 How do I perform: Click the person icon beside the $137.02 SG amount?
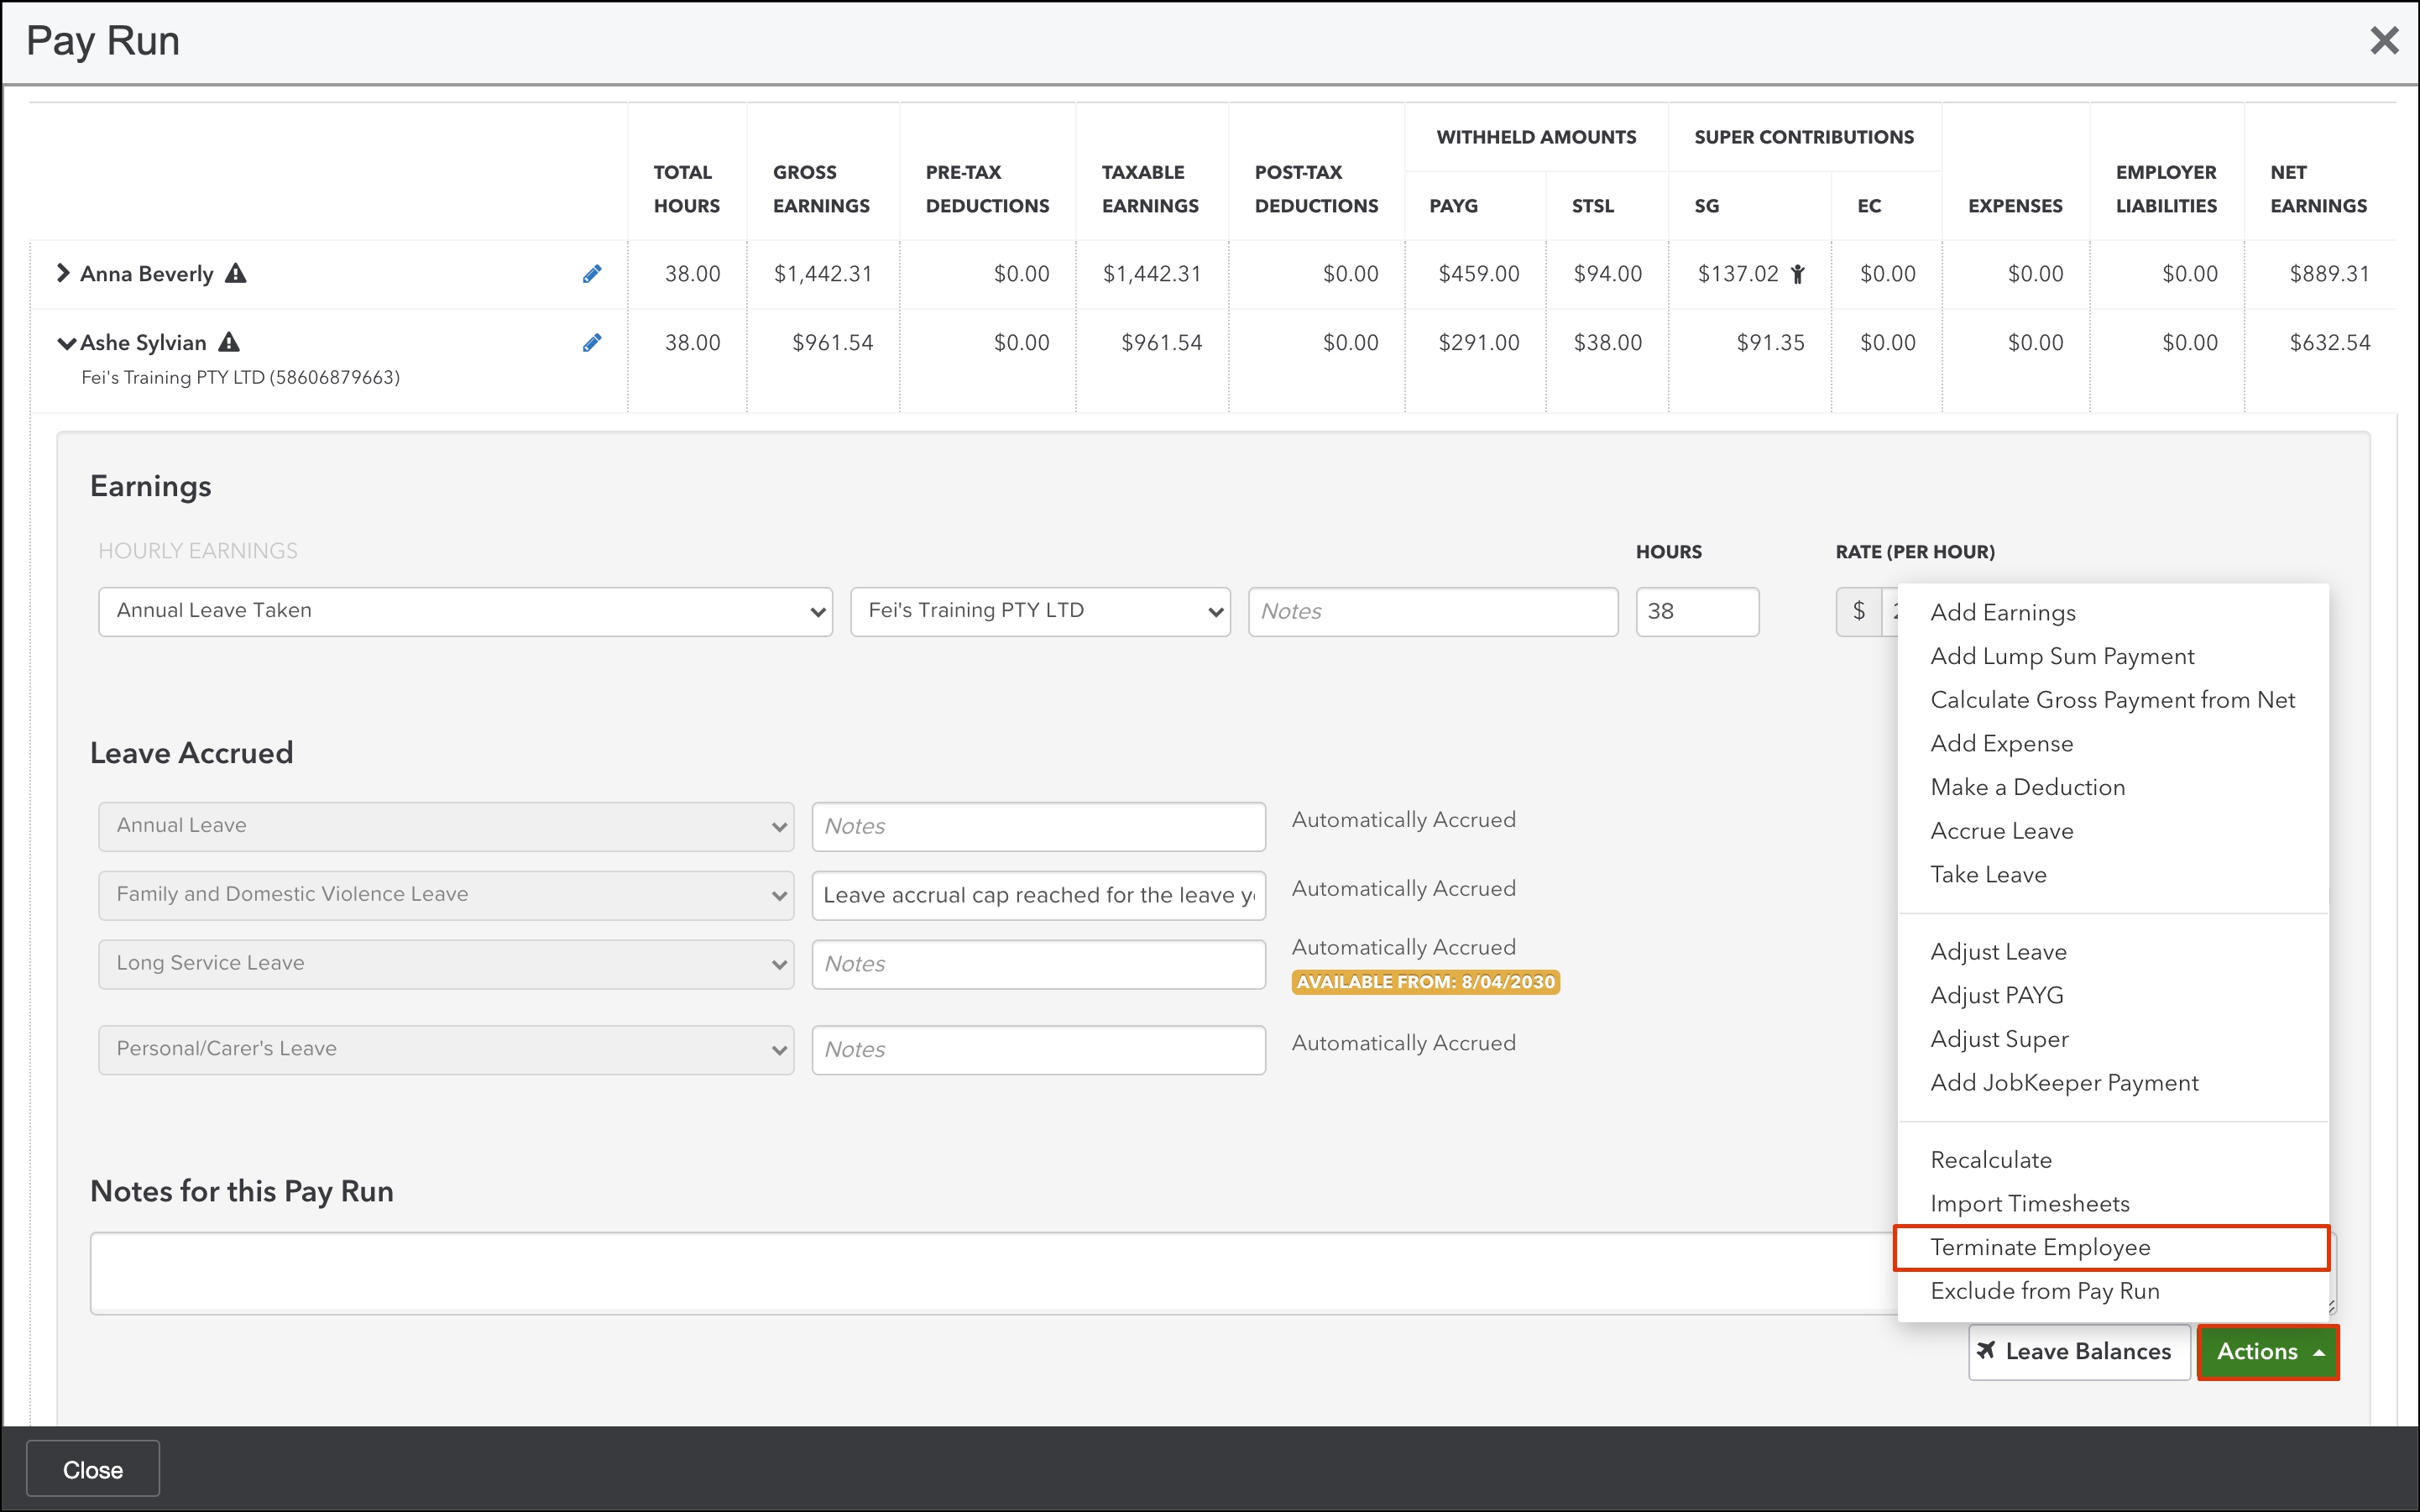pyautogui.click(x=1797, y=274)
